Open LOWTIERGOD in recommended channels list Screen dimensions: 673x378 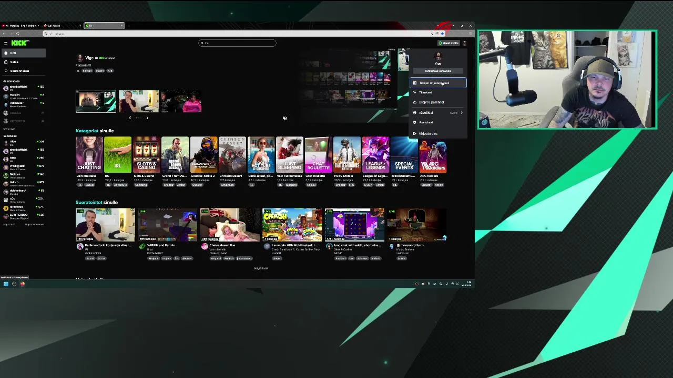(x=23, y=215)
